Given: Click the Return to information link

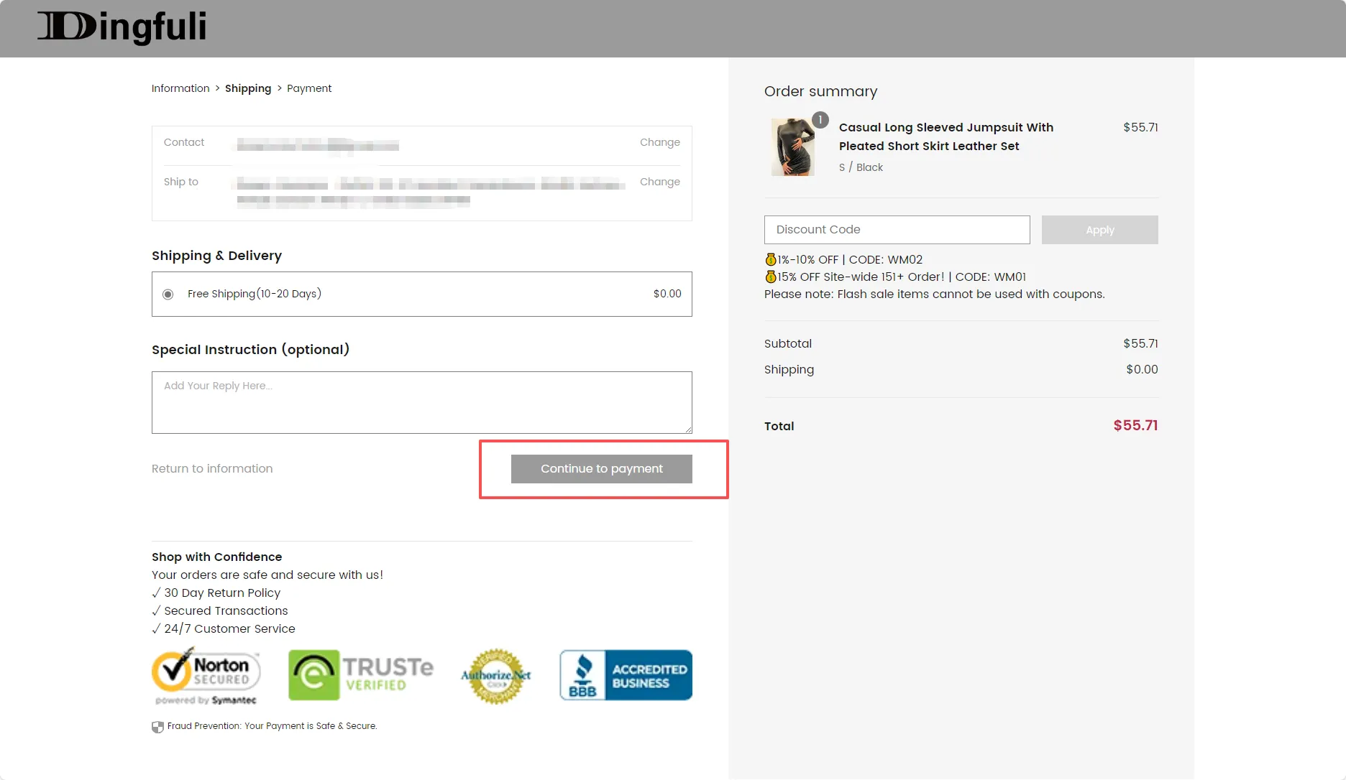Looking at the screenshot, I should pyautogui.click(x=212, y=469).
